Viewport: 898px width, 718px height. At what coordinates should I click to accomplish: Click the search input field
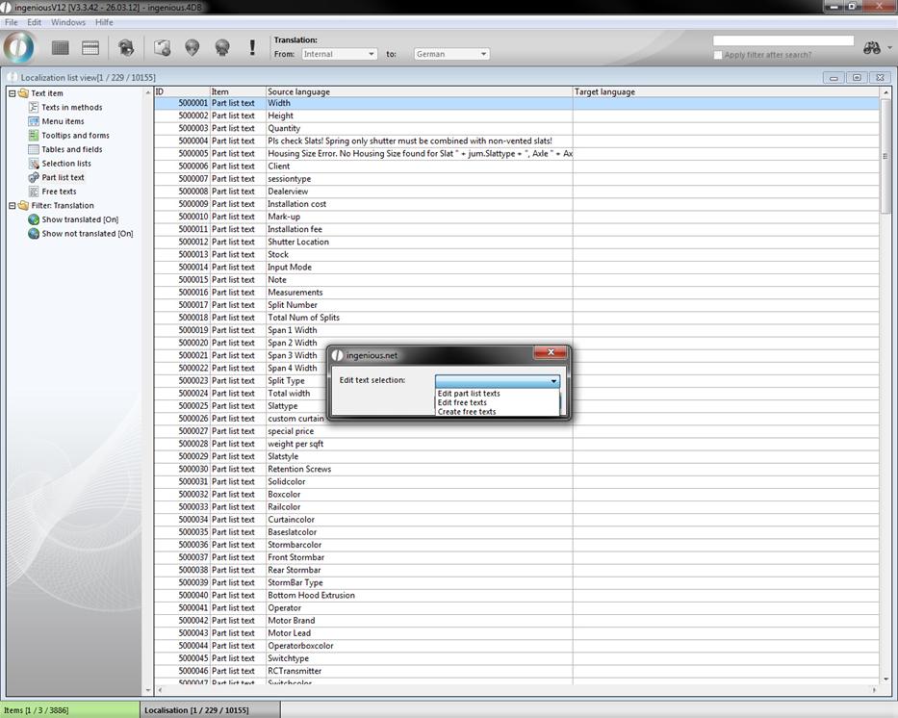tap(783, 40)
